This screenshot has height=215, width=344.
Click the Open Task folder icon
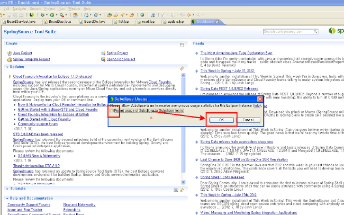[116, 15]
